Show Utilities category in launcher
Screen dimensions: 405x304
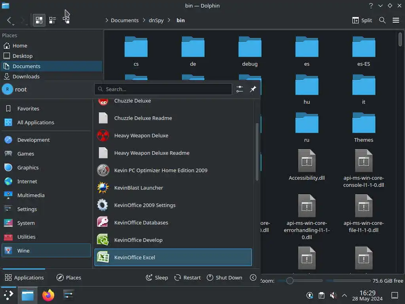pyautogui.click(x=46, y=237)
